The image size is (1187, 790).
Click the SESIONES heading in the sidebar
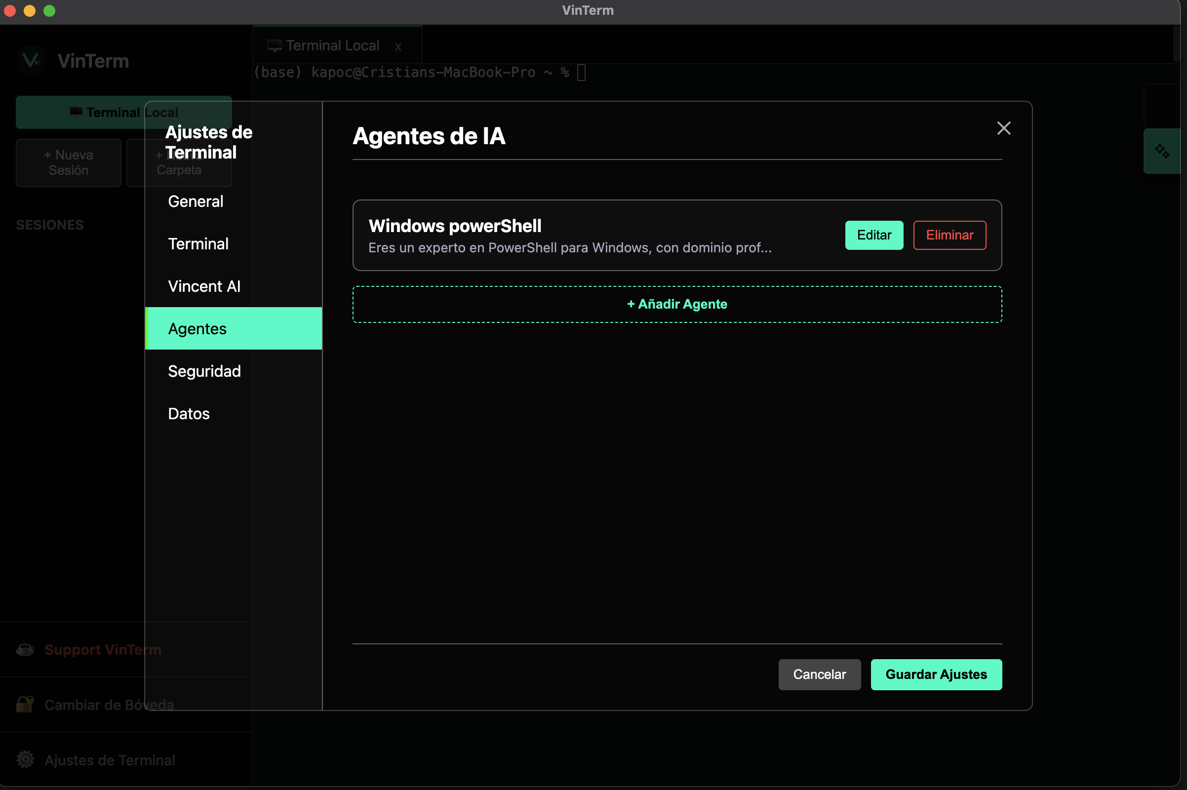[x=50, y=225]
